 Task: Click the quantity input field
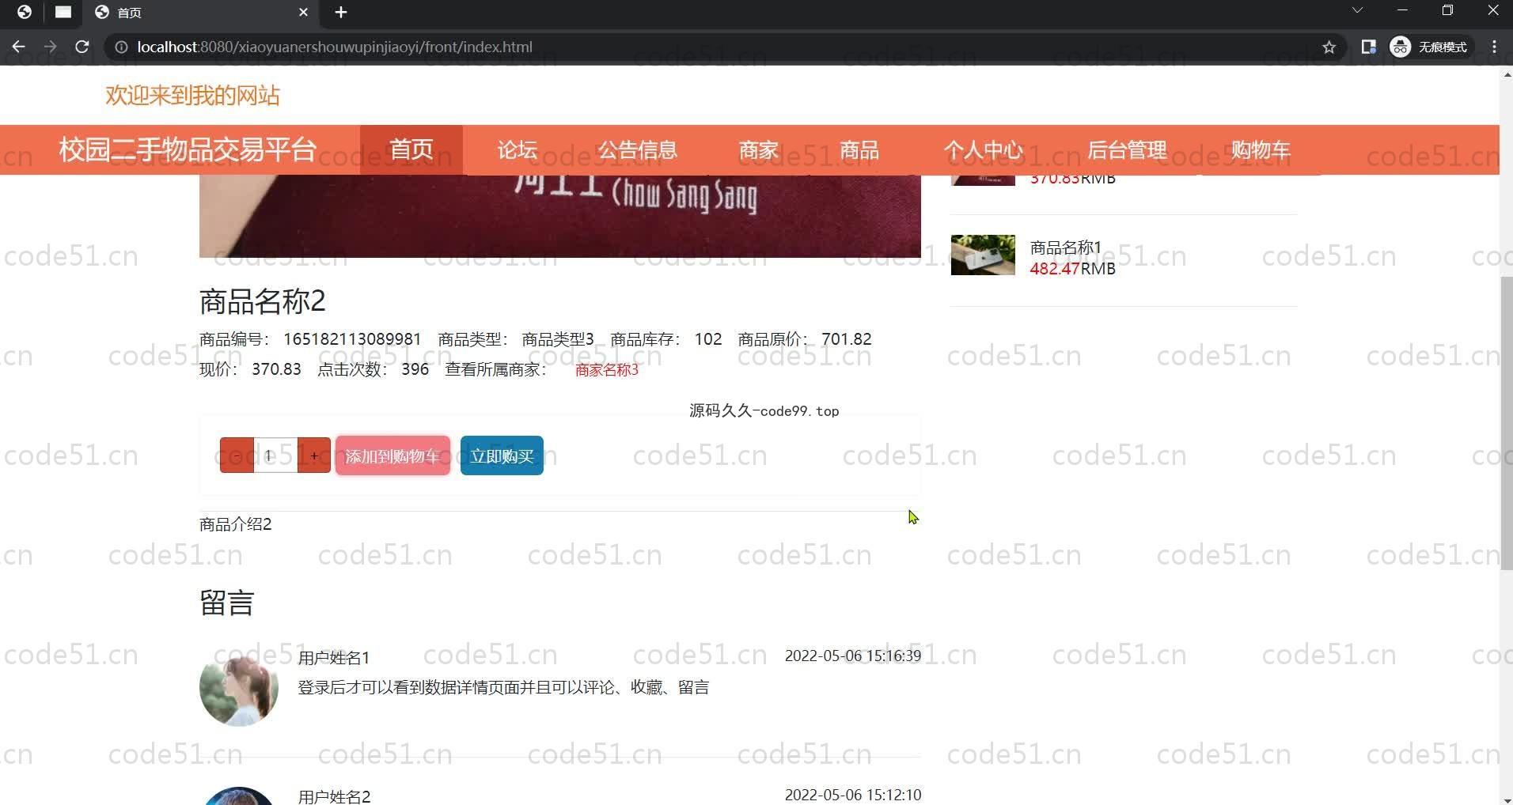pyautogui.click(x=275, y=455)
